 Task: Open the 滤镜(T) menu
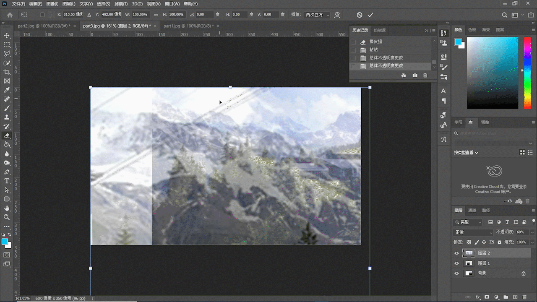(x=121, y=4)
